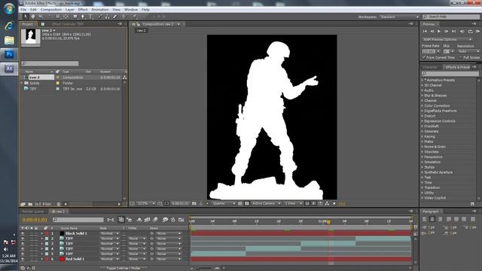482x271 pixels.
Task: Hide the Black Solid 1 layer
Action: pyautogui.click(x=23, y=233)
